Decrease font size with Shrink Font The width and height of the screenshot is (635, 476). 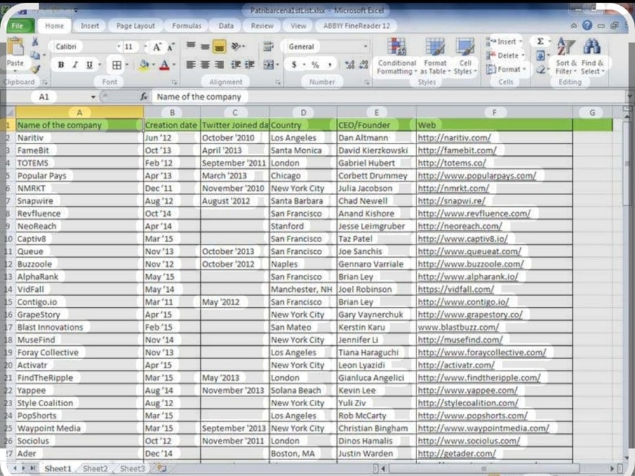coord(171,47)
